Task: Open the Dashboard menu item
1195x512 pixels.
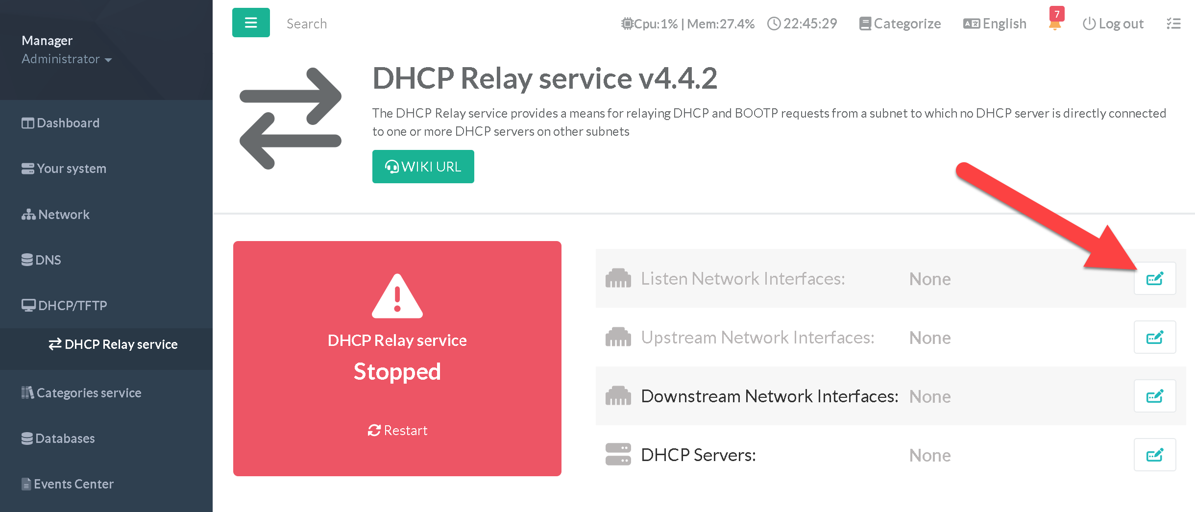Action: click(x=60, y=123)
